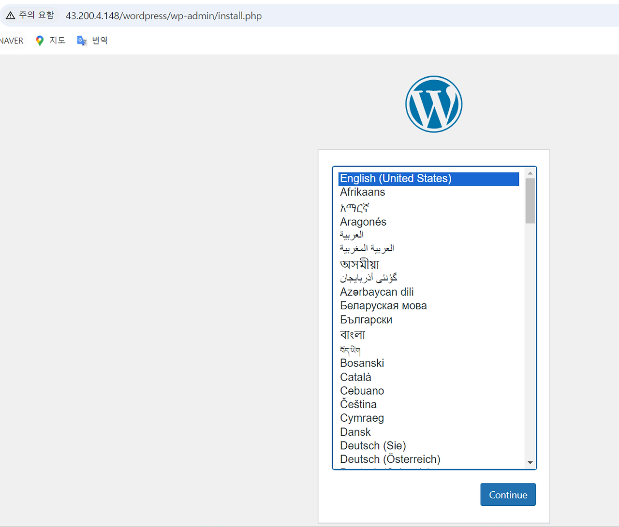Select Dansk language
This screenshot has height=527, width=619.
[x=428, y=432]
